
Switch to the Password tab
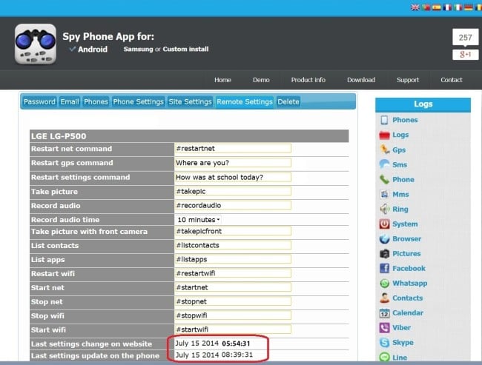coord(39,101)
